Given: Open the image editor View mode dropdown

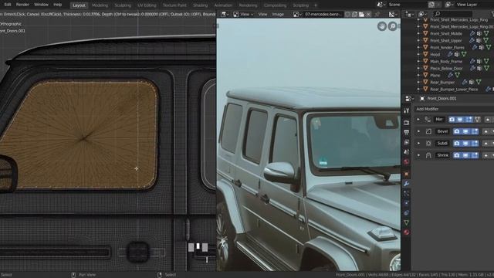Looking at the screenshot, I should pos(243,14).
